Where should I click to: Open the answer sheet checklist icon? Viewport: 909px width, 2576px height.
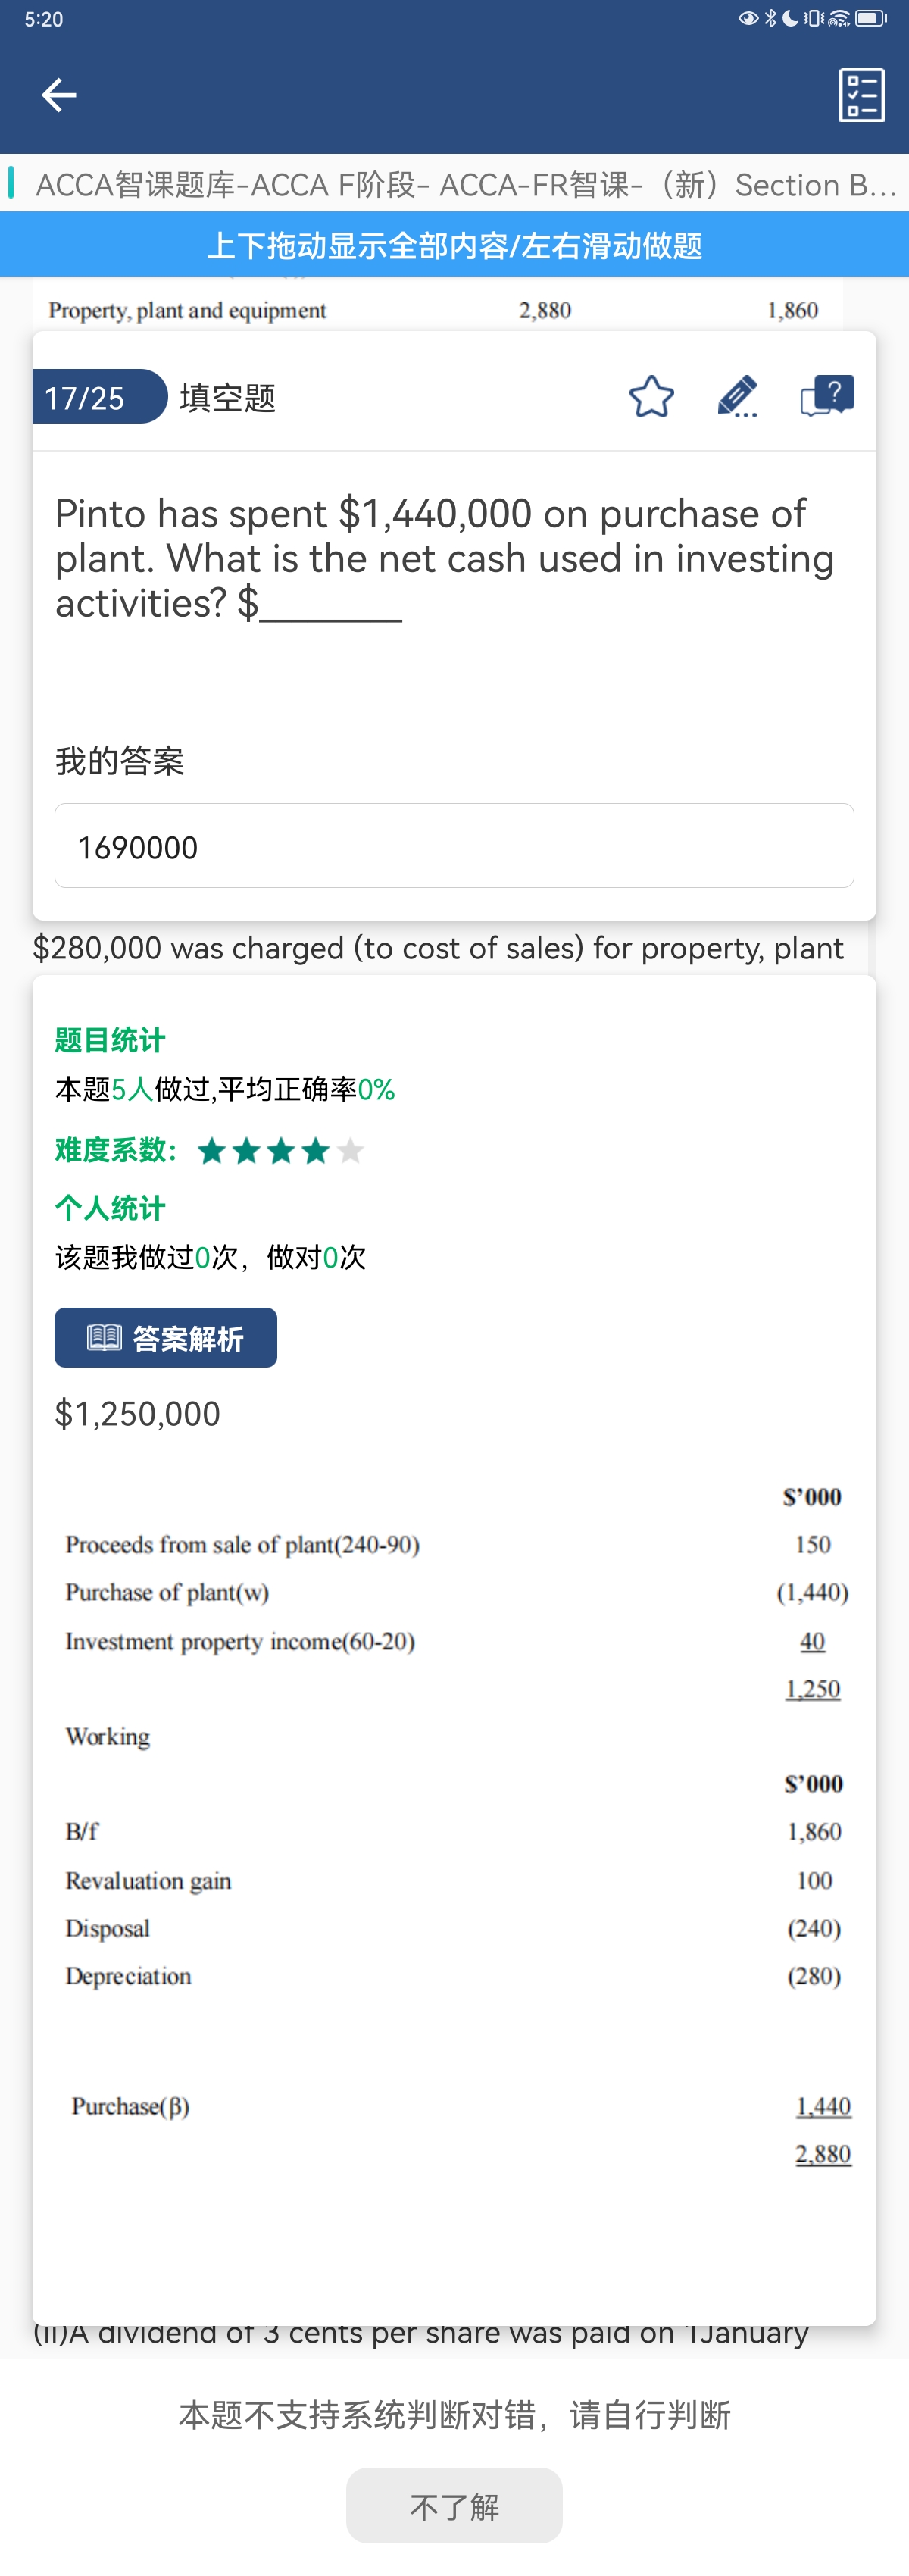pos(861,95)
